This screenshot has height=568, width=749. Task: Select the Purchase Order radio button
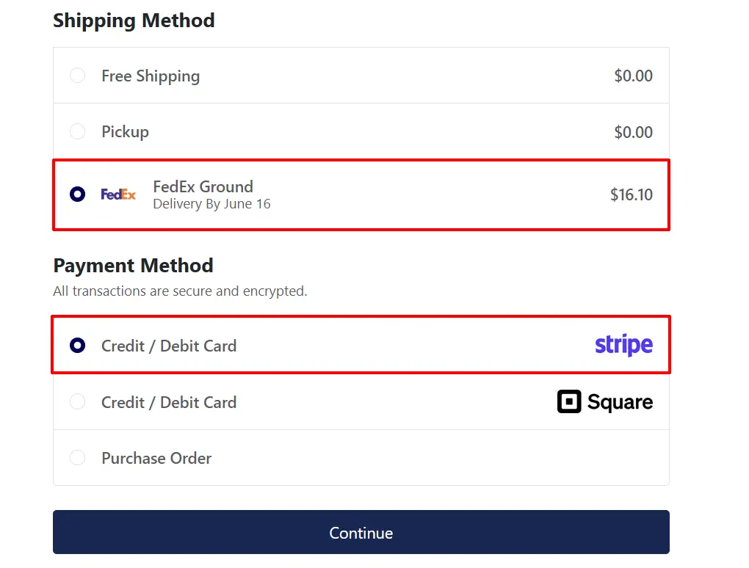pos(77,457)
